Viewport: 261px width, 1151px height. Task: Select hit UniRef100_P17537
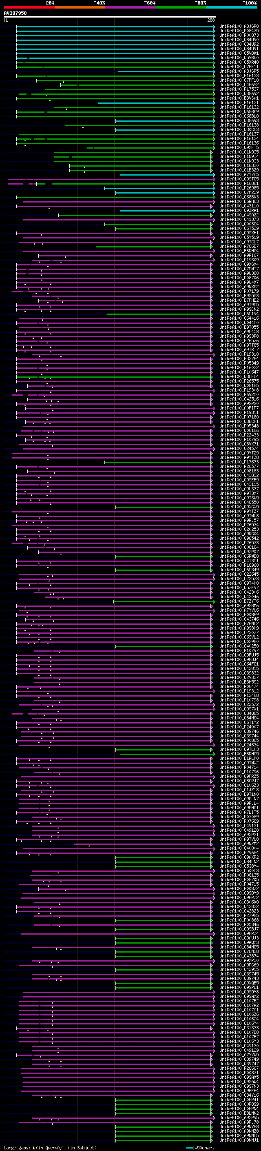click(x=239, y=89)
